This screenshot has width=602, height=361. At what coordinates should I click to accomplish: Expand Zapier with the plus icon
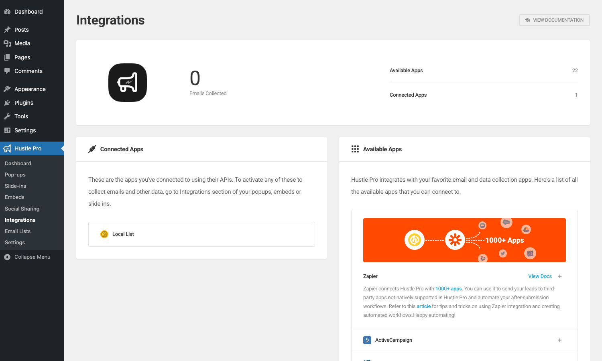pyautogui.click(x=560, y=276)
